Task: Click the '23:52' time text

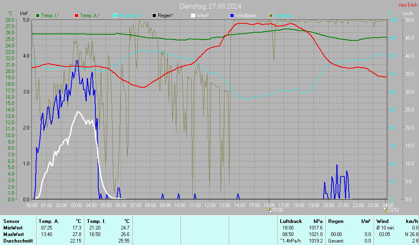Action: tap(394, 210)
